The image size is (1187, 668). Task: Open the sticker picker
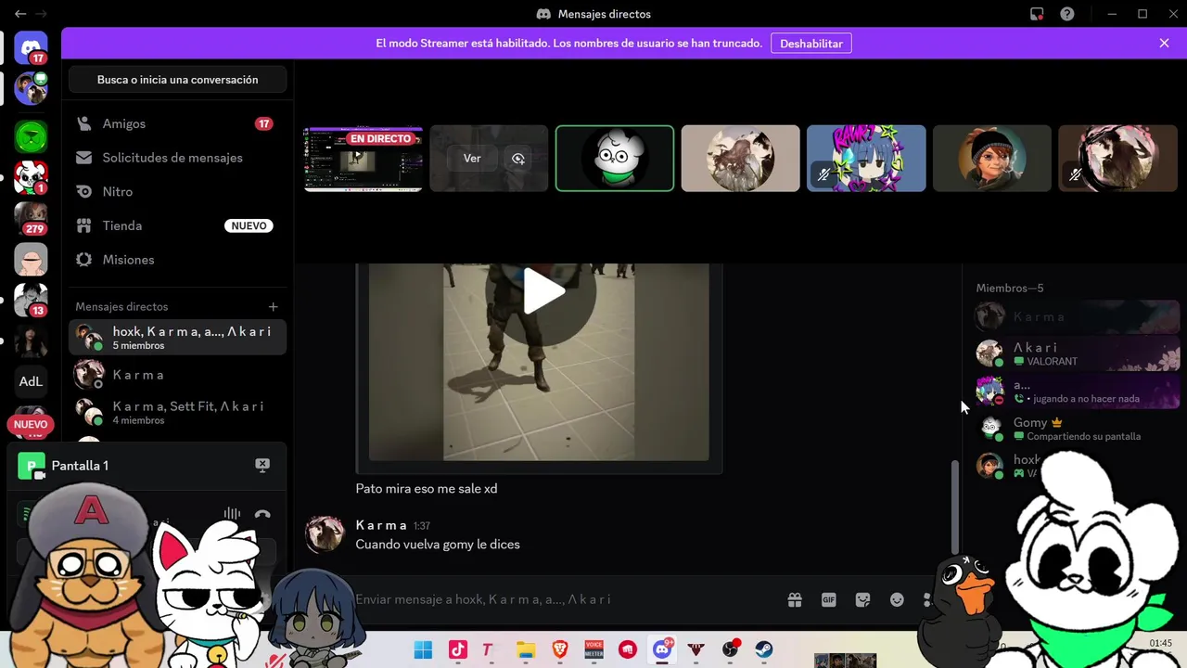862,600
